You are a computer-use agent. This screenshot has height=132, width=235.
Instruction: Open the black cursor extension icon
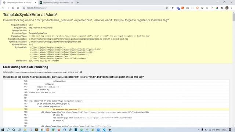click(173, 8)
